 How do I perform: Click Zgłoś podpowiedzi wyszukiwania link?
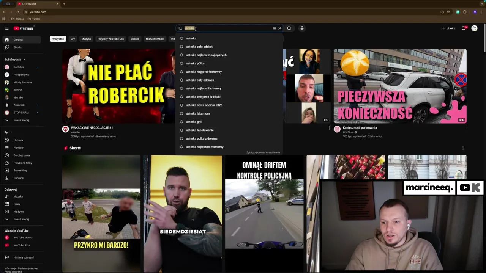tap(263, 152)
